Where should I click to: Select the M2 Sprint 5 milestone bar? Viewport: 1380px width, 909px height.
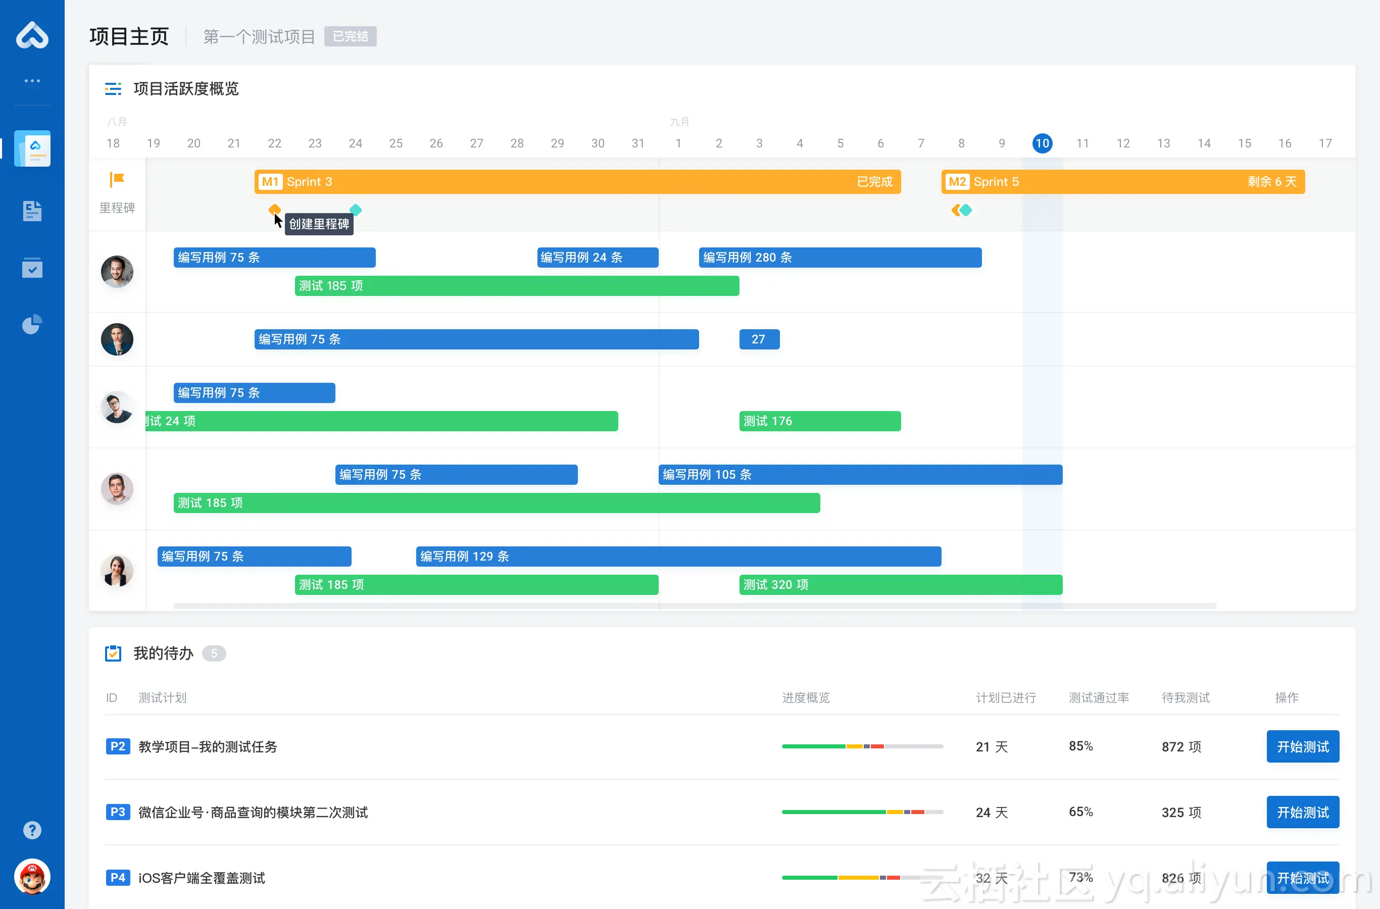click(1122, 182)
